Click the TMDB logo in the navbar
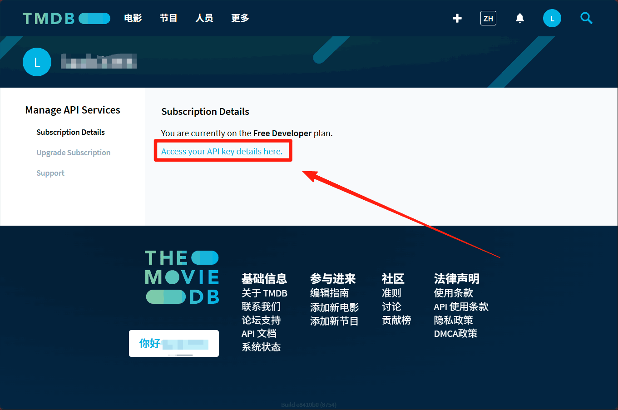618x410 pixels. click(66, 18)
